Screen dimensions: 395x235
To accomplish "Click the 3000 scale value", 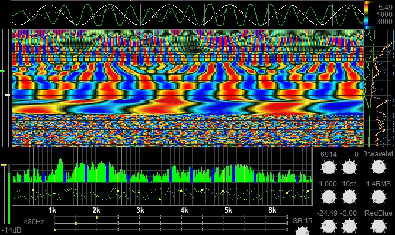I will pyautogui.click(x=384, y=21).
